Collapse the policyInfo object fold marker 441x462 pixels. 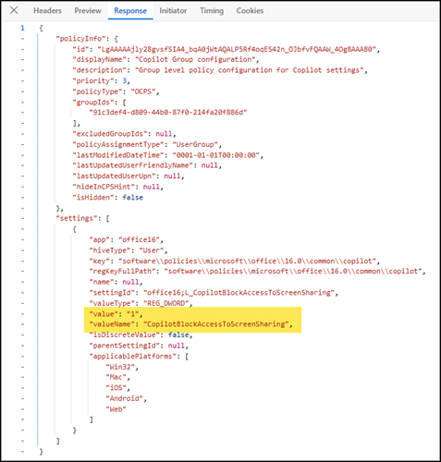22,39
